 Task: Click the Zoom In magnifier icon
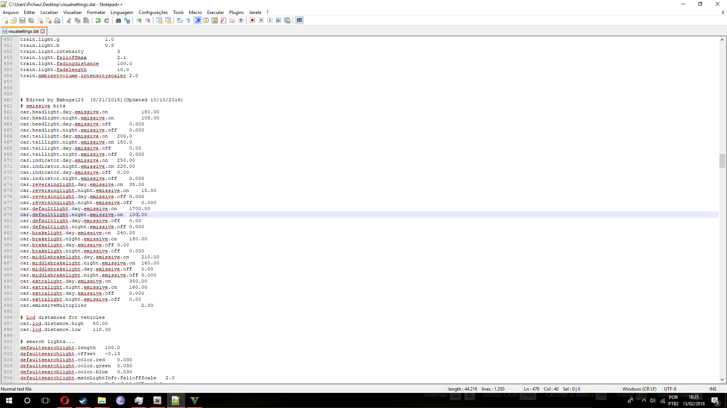pyautogui.click(x=139, y=20)
